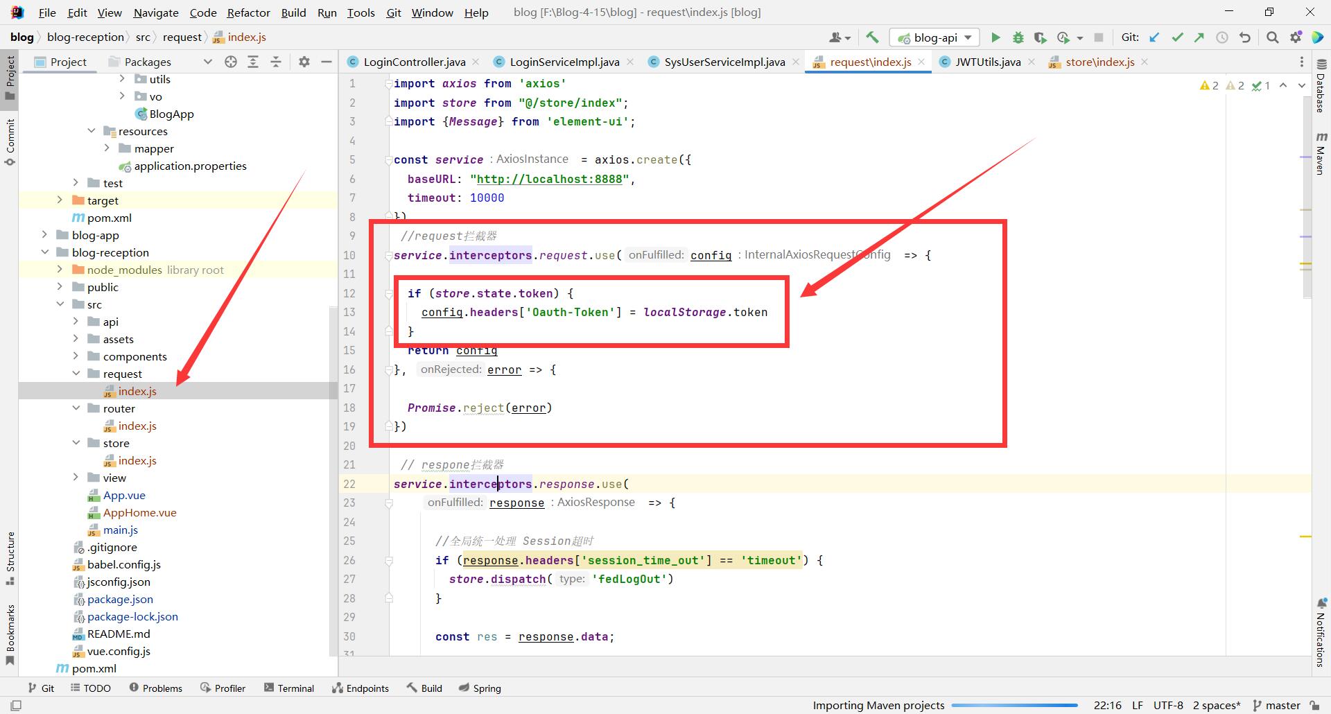Open the Terminal tool window
The image size is (1331, 714).
289,688
